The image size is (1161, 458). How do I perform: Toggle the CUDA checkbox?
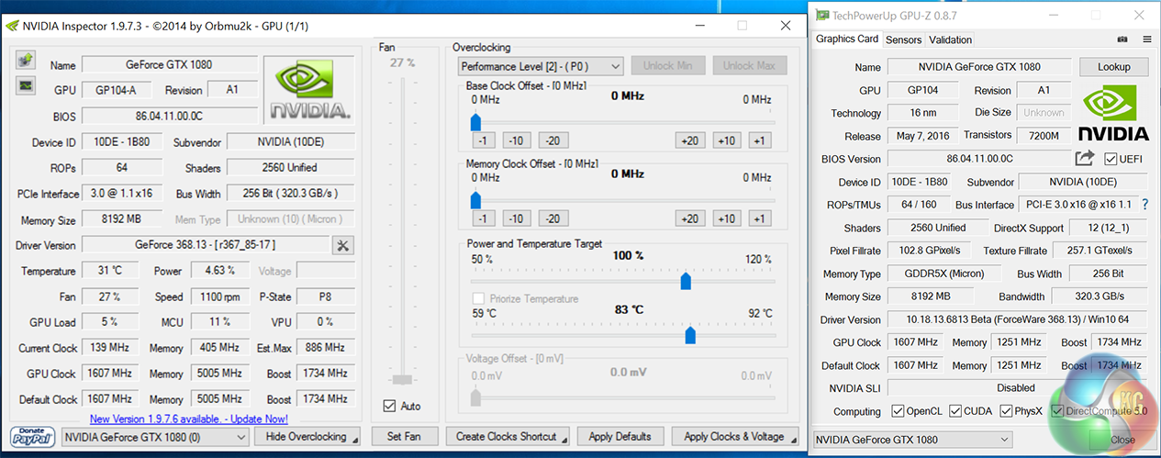(955, 411)
